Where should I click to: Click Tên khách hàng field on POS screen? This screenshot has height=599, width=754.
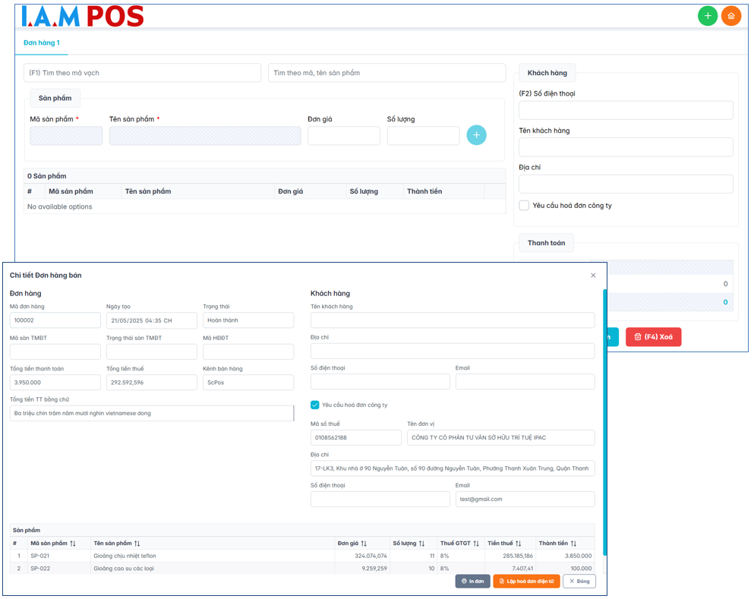[626, 147]
